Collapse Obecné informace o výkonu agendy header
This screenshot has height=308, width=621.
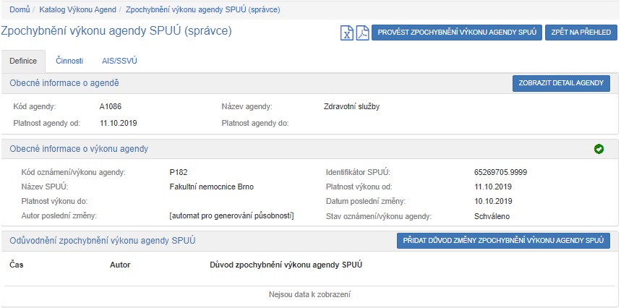(79, 149)
